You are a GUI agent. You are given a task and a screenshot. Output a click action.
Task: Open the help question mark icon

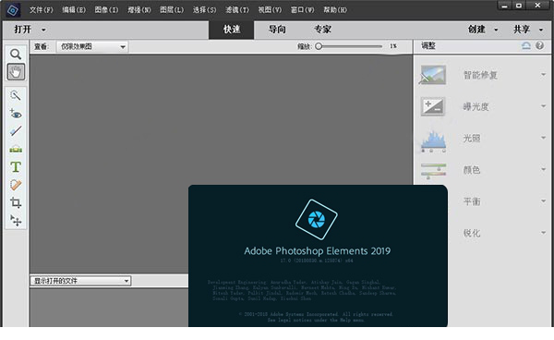pos(539,45)
